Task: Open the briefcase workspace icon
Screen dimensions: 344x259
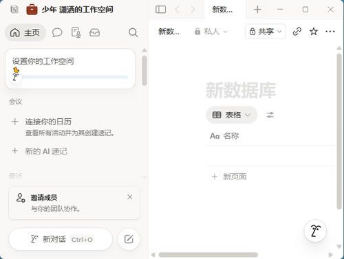Action: coord(32,10)
